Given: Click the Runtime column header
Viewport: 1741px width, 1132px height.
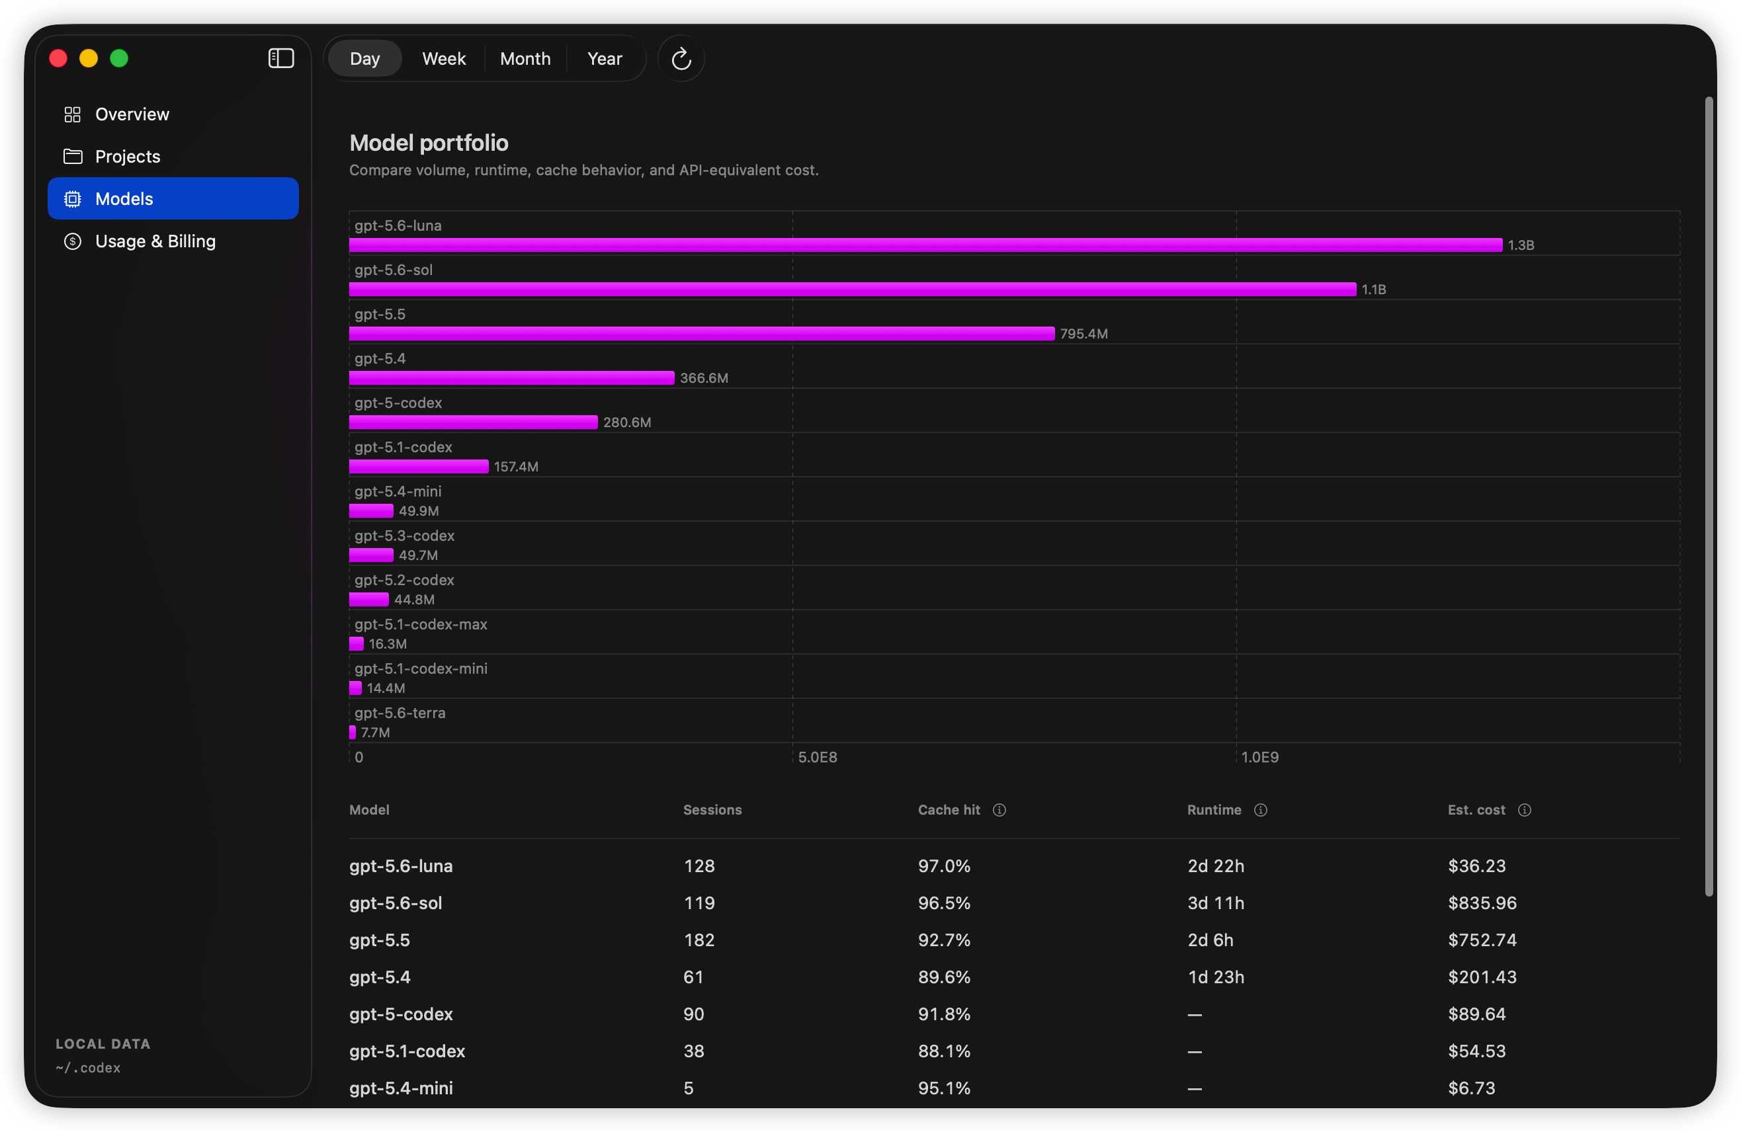Looking at the screenshot, I should [x=1214, y=809].
